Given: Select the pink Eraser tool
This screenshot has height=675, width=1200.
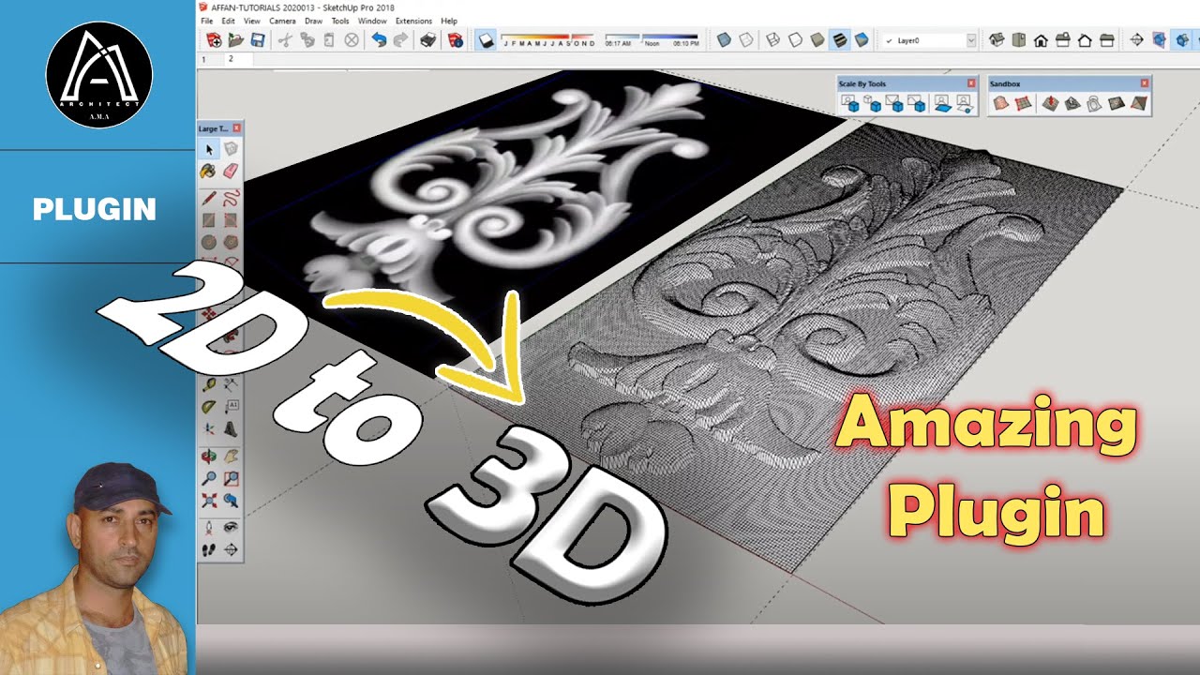Looking at the screenshot, I should tap(231, 171).
